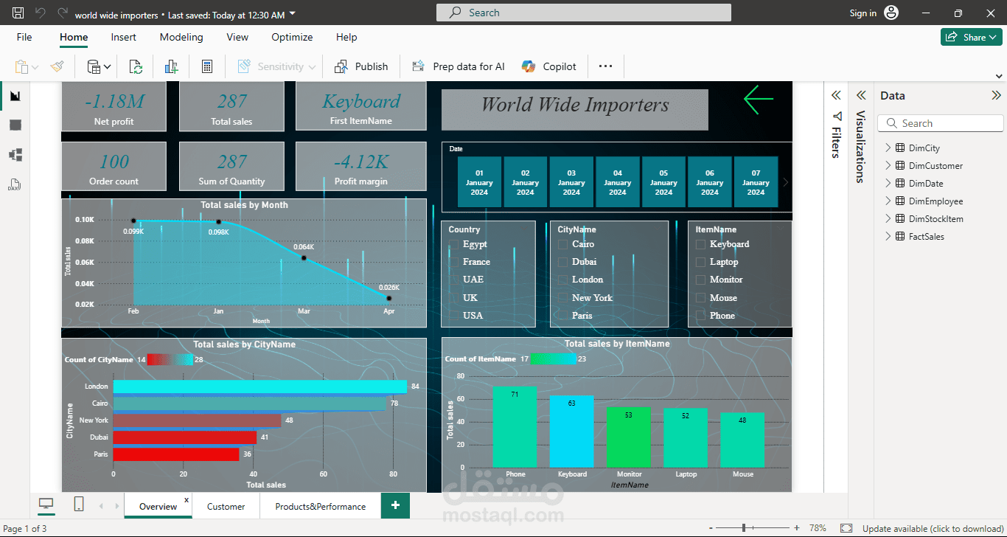The height and width of the screenshot is (537, 1007).
Task: Click Prep data for AI button
Action: (x=459, y=66)
